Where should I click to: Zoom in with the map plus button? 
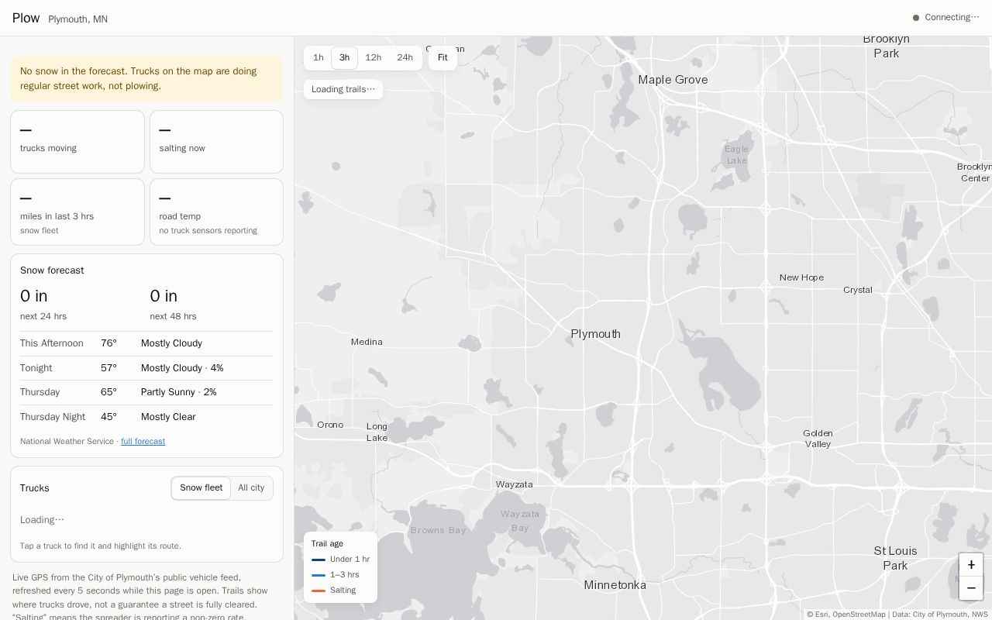[x=971, y=565]
